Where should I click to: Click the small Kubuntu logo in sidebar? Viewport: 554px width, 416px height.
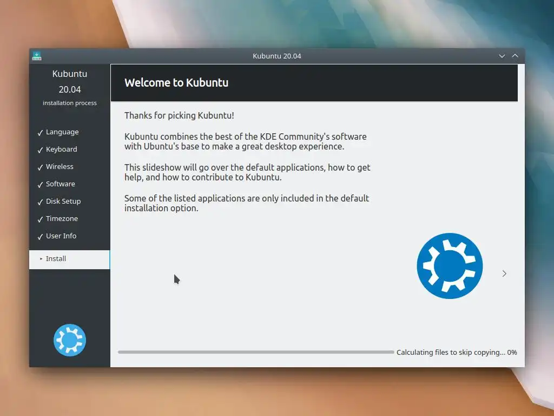(x=70, y=340)
